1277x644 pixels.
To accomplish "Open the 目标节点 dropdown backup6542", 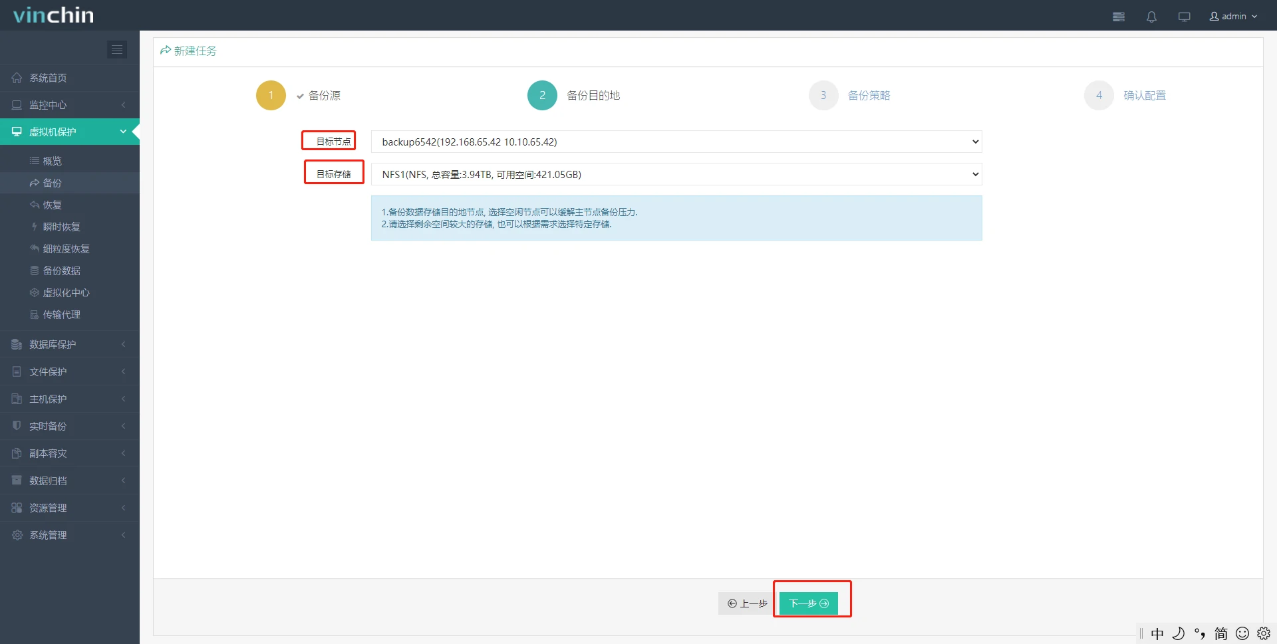I will [676, 142].
